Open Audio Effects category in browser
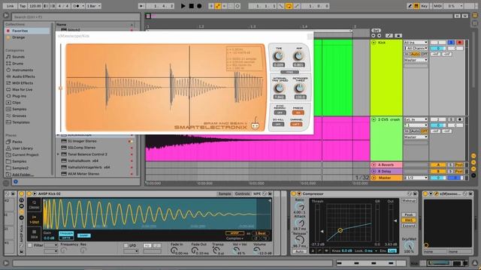 tap(23, 76)
